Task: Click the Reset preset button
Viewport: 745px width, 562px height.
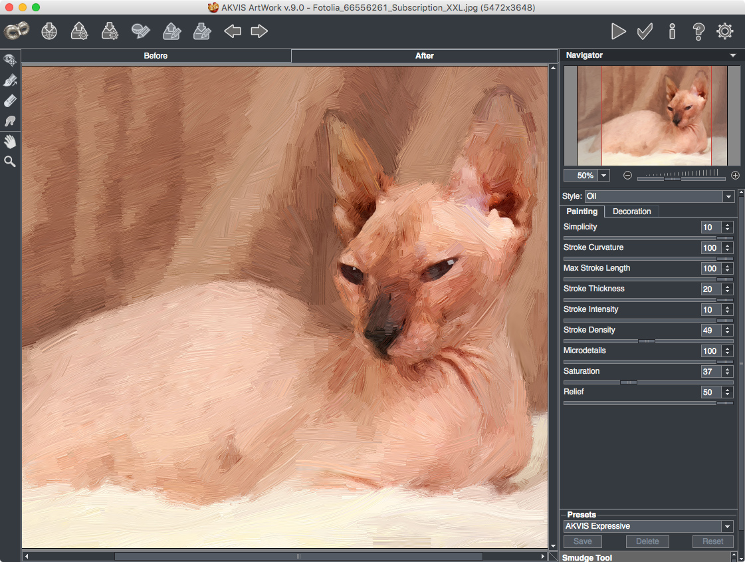Action: coord(712,541)
